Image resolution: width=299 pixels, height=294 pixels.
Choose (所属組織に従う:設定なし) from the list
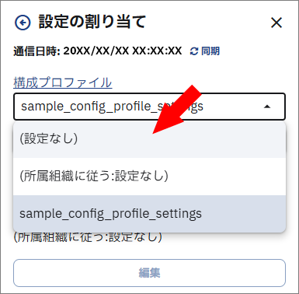pos(149,177)
